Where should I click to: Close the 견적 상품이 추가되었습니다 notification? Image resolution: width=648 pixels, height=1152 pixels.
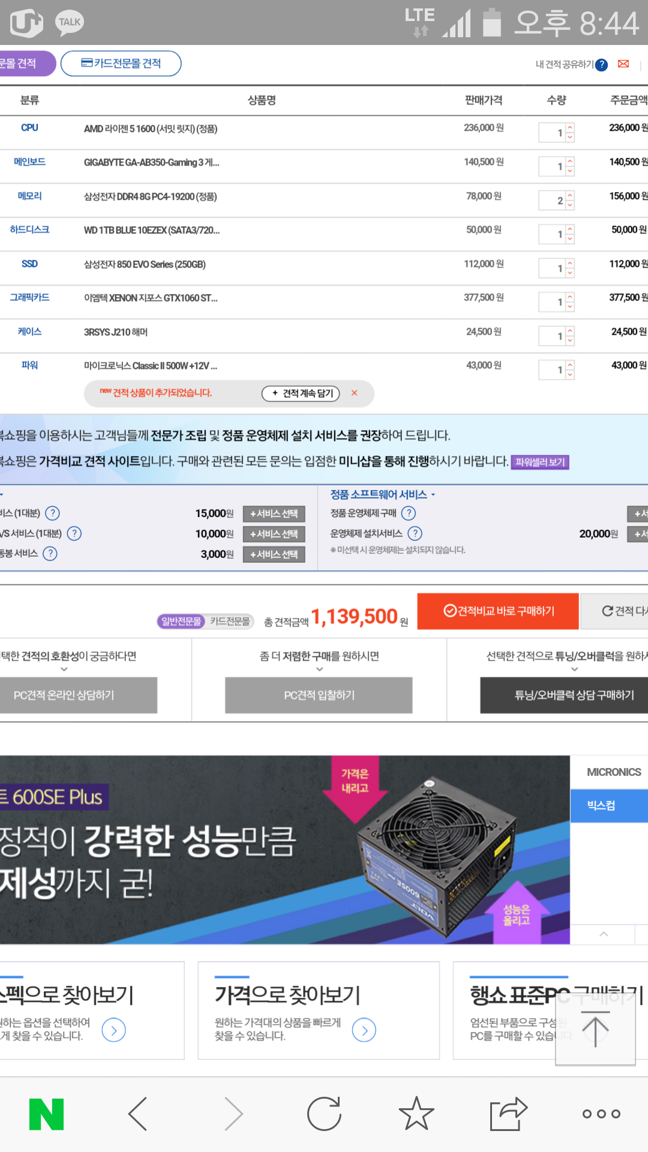[x=355, y=393]
